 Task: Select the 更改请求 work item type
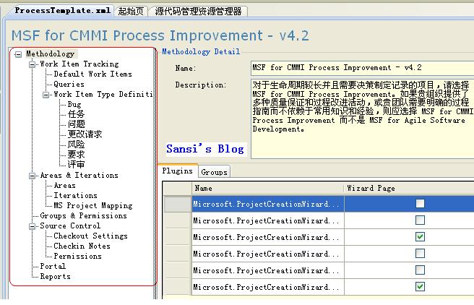point(85,134)
